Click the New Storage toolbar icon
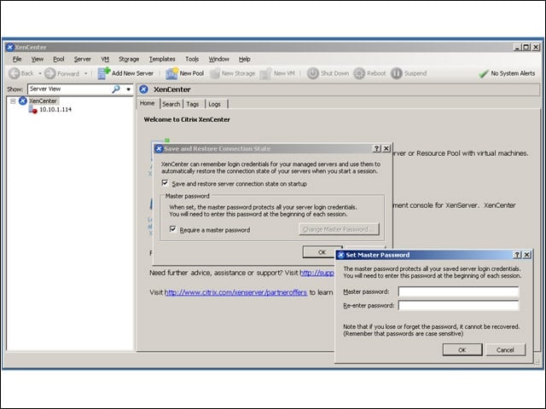Viewport: 546px width, 409px height. pyautogui.click(x=215, y=73)
